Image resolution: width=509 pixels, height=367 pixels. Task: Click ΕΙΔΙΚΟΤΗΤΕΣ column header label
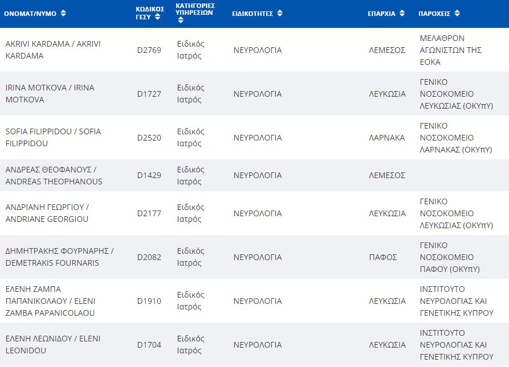253,13
